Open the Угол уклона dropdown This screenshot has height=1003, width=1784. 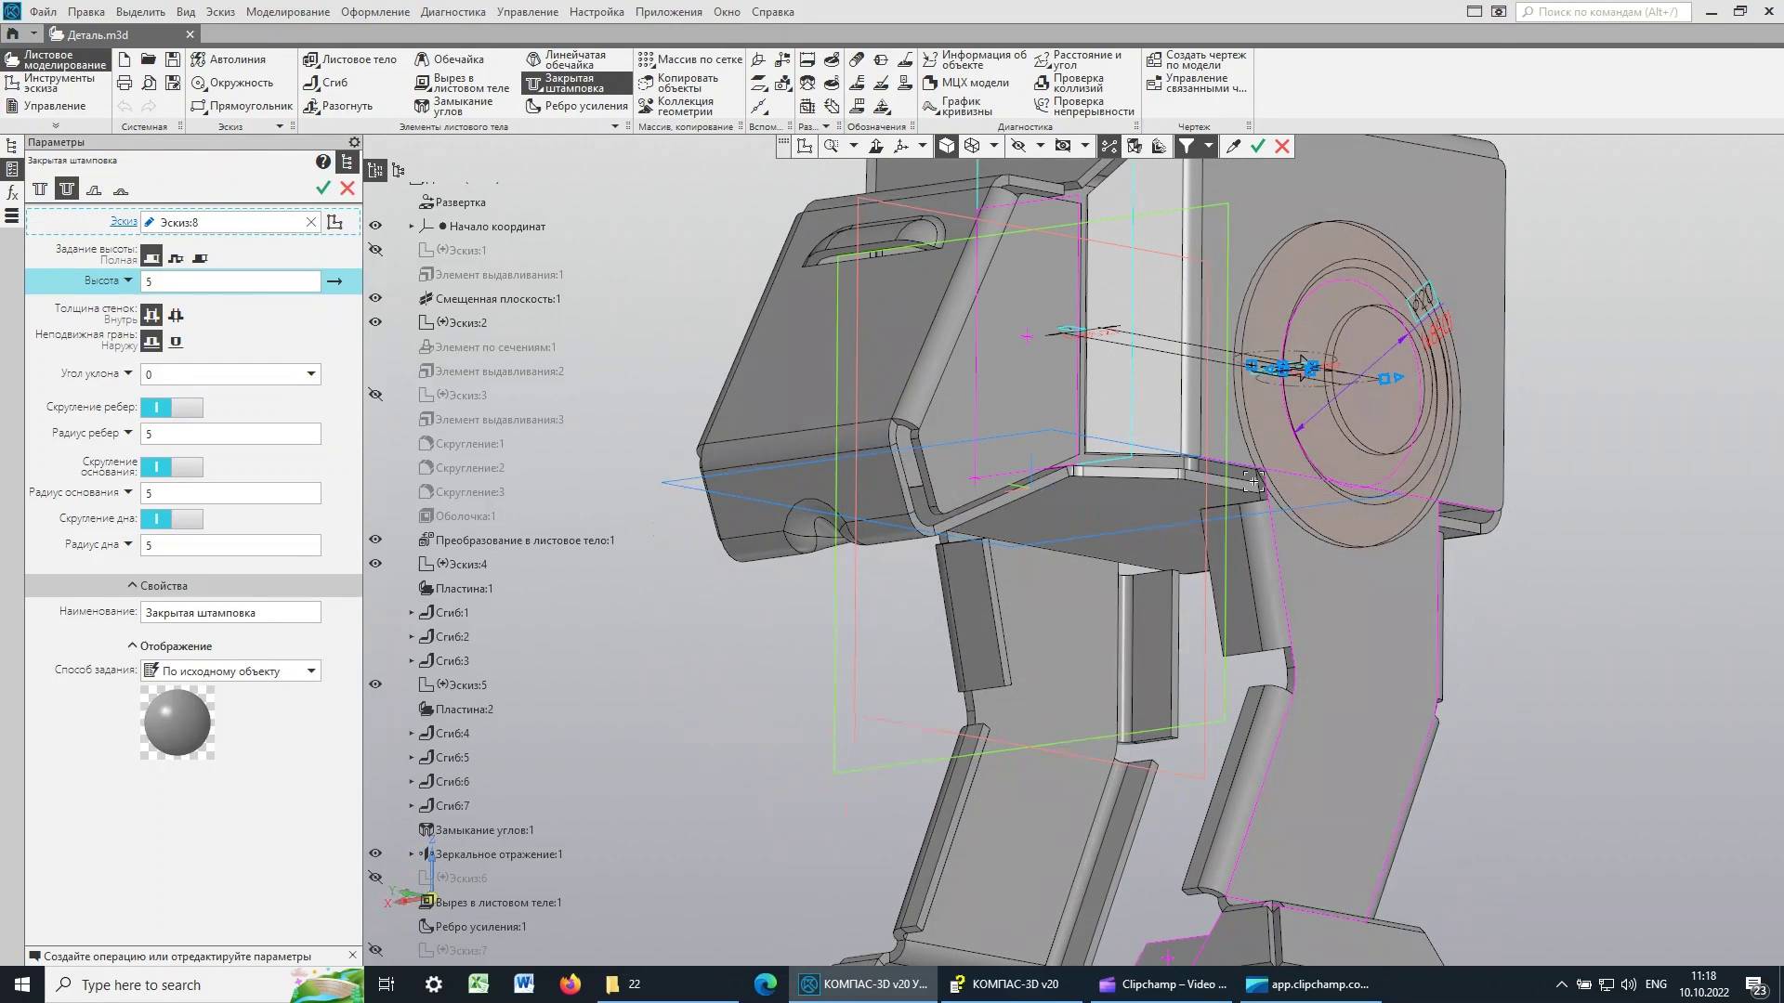click(311, 374)
